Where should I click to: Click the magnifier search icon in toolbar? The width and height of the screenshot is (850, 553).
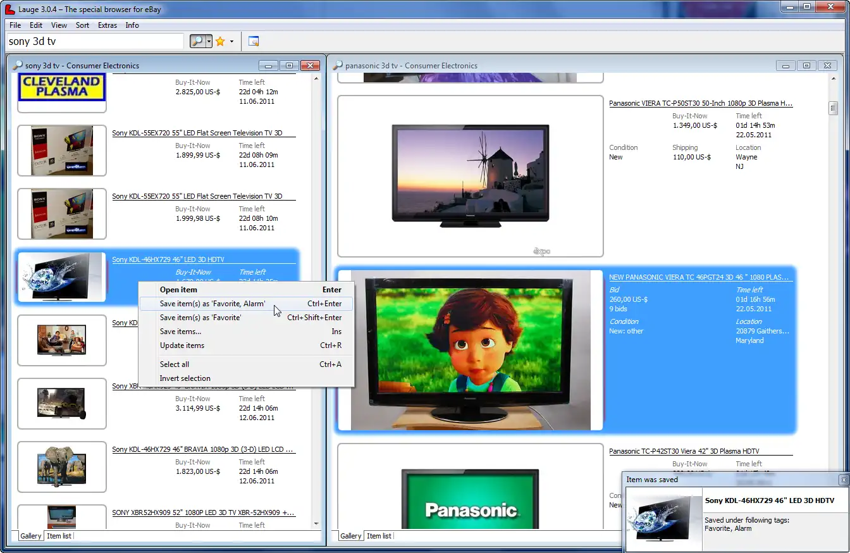click(198, 41)
